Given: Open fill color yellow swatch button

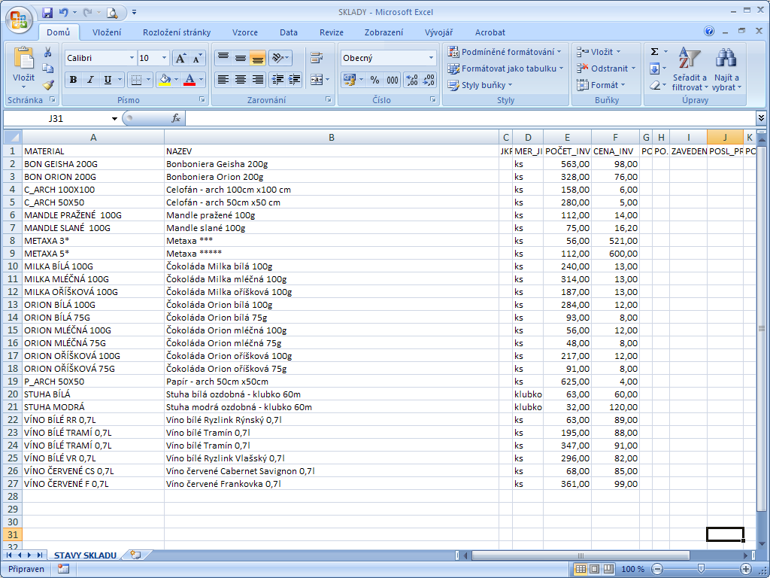Looking at the screenshot, I should [165, 80].
